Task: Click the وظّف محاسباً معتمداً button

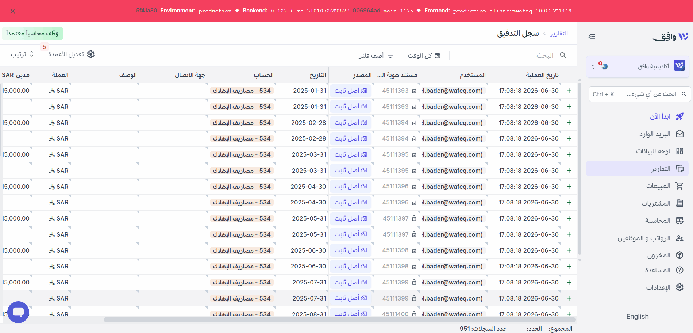Action: [32, 33]
